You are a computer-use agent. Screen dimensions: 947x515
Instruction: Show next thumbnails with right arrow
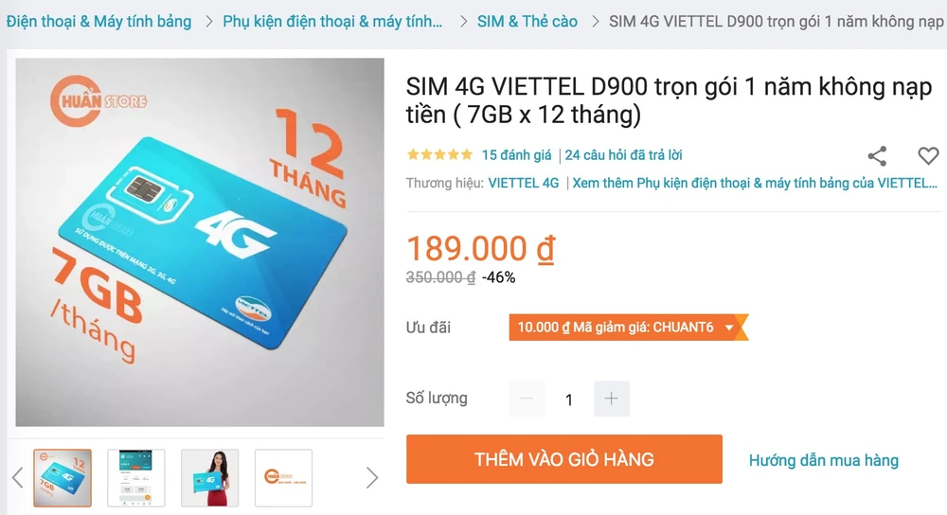point(372,477)
